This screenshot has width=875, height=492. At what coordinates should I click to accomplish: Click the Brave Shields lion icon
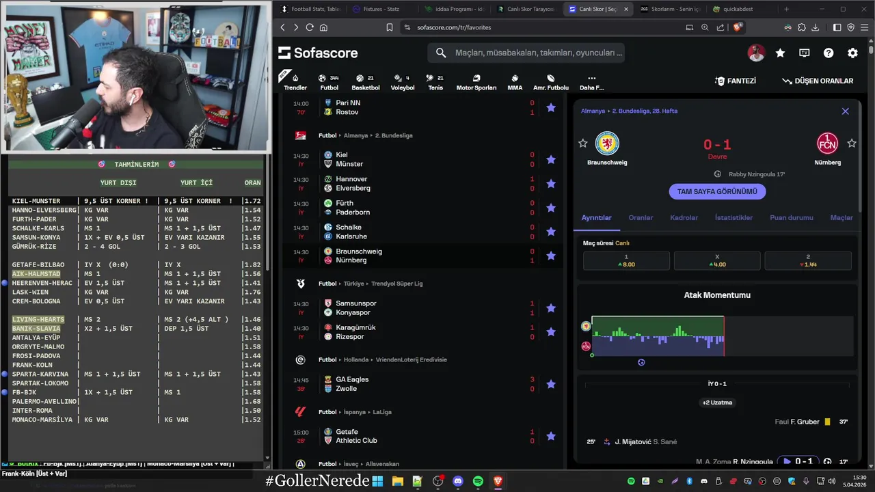pyautogui.click(x=738, y=27)
